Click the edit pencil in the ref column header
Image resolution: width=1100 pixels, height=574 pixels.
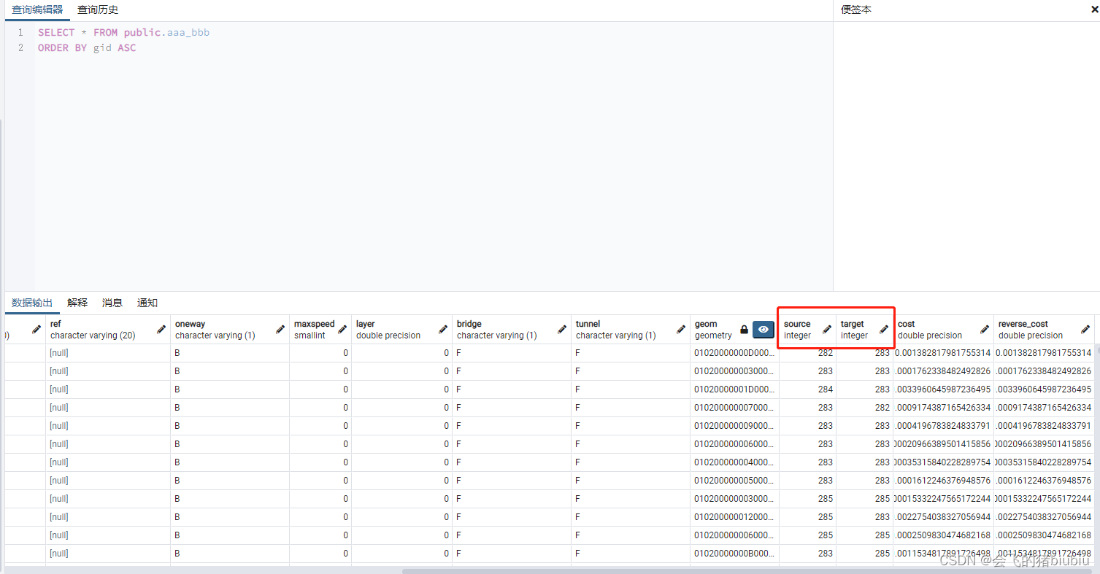pyautogui.click(x=161, y=330)
